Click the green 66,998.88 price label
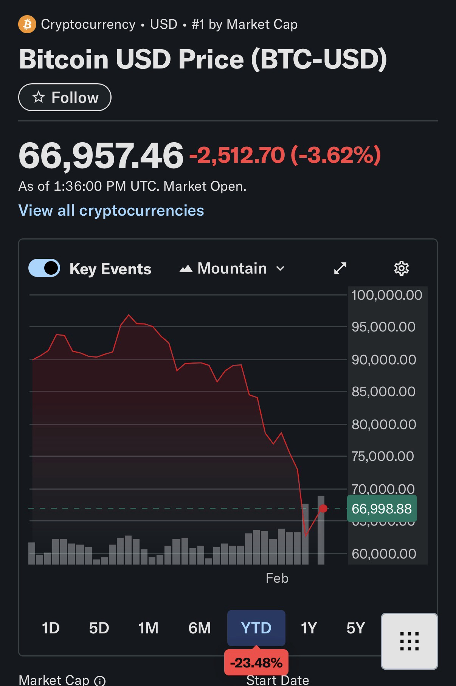This screenshot has height=686, width=456. [x=382, y=509]
